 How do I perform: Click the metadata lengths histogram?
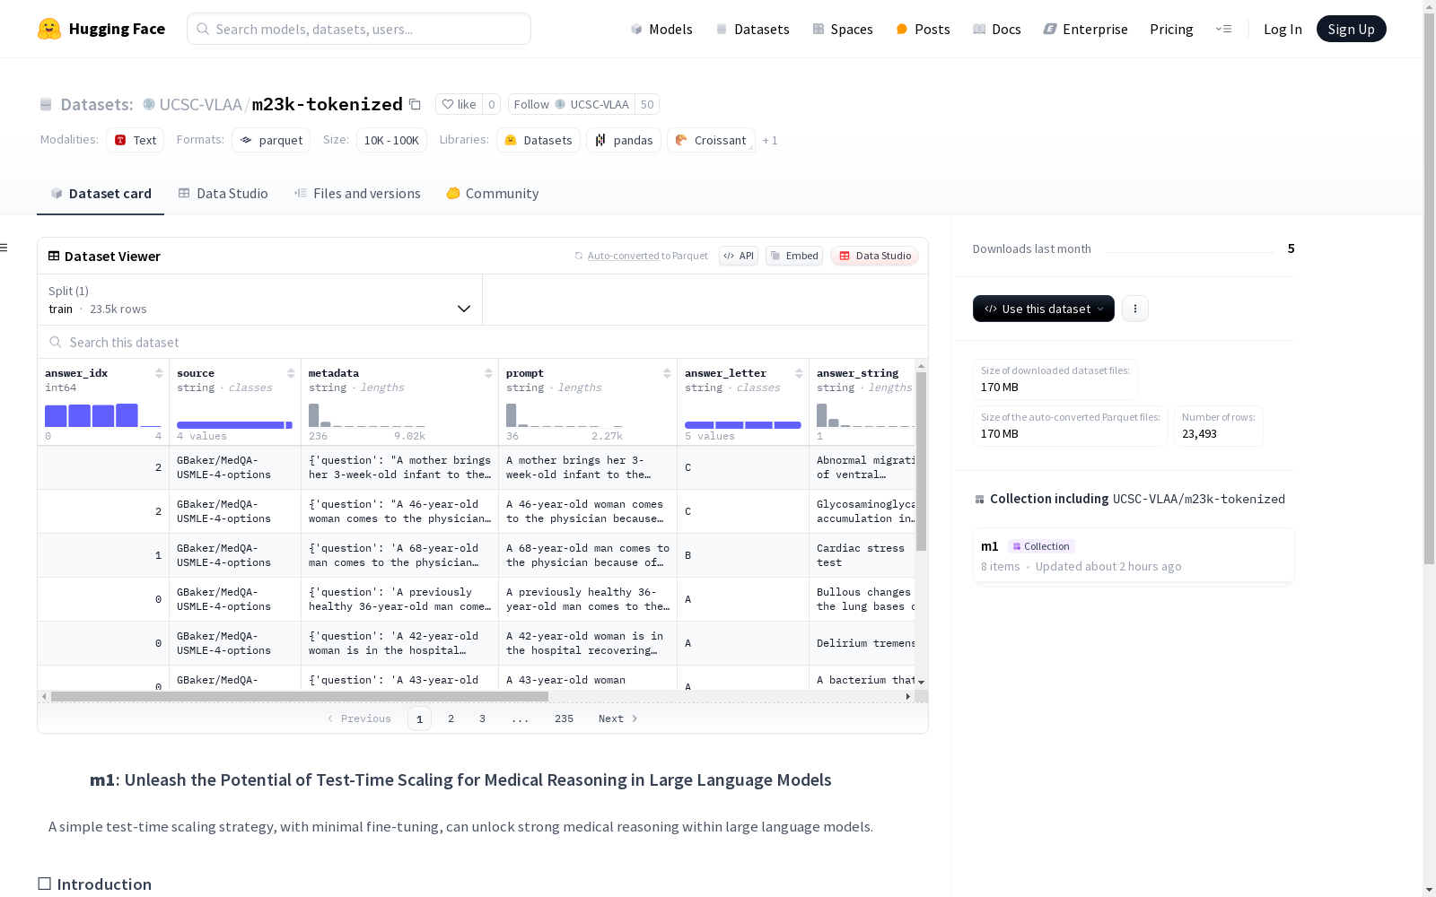(x=367, y=415)
